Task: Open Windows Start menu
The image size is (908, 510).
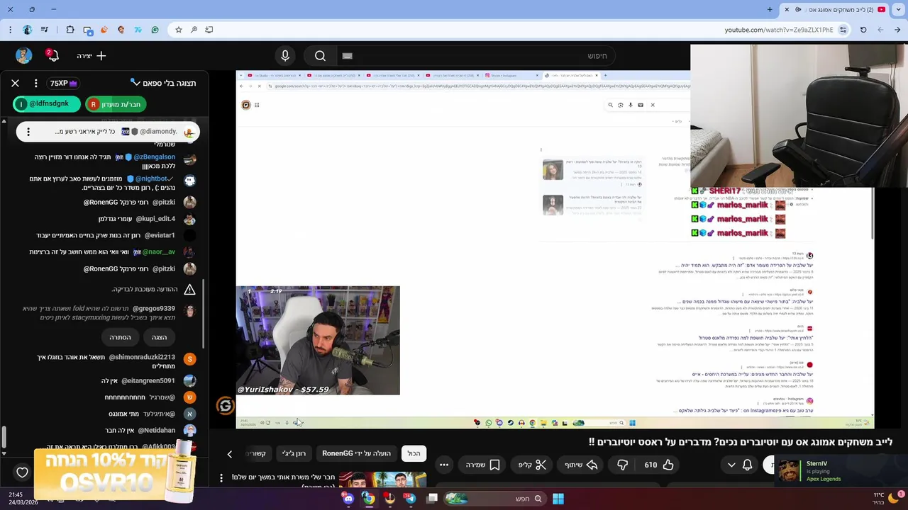Action: [x=558, y=499]
